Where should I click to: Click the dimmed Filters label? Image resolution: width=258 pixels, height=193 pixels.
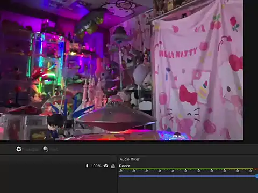(54, 150)
